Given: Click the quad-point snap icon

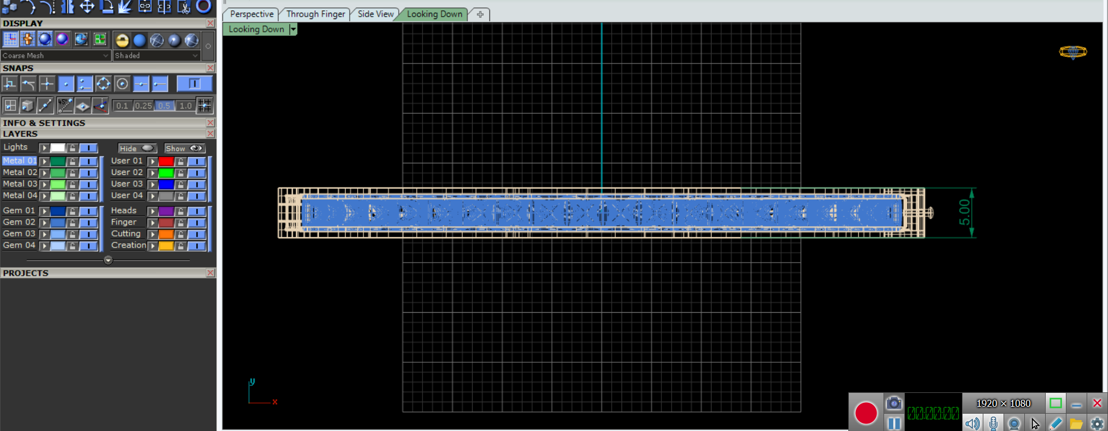Looking at the screenshot, I should (x=103, y=84).
